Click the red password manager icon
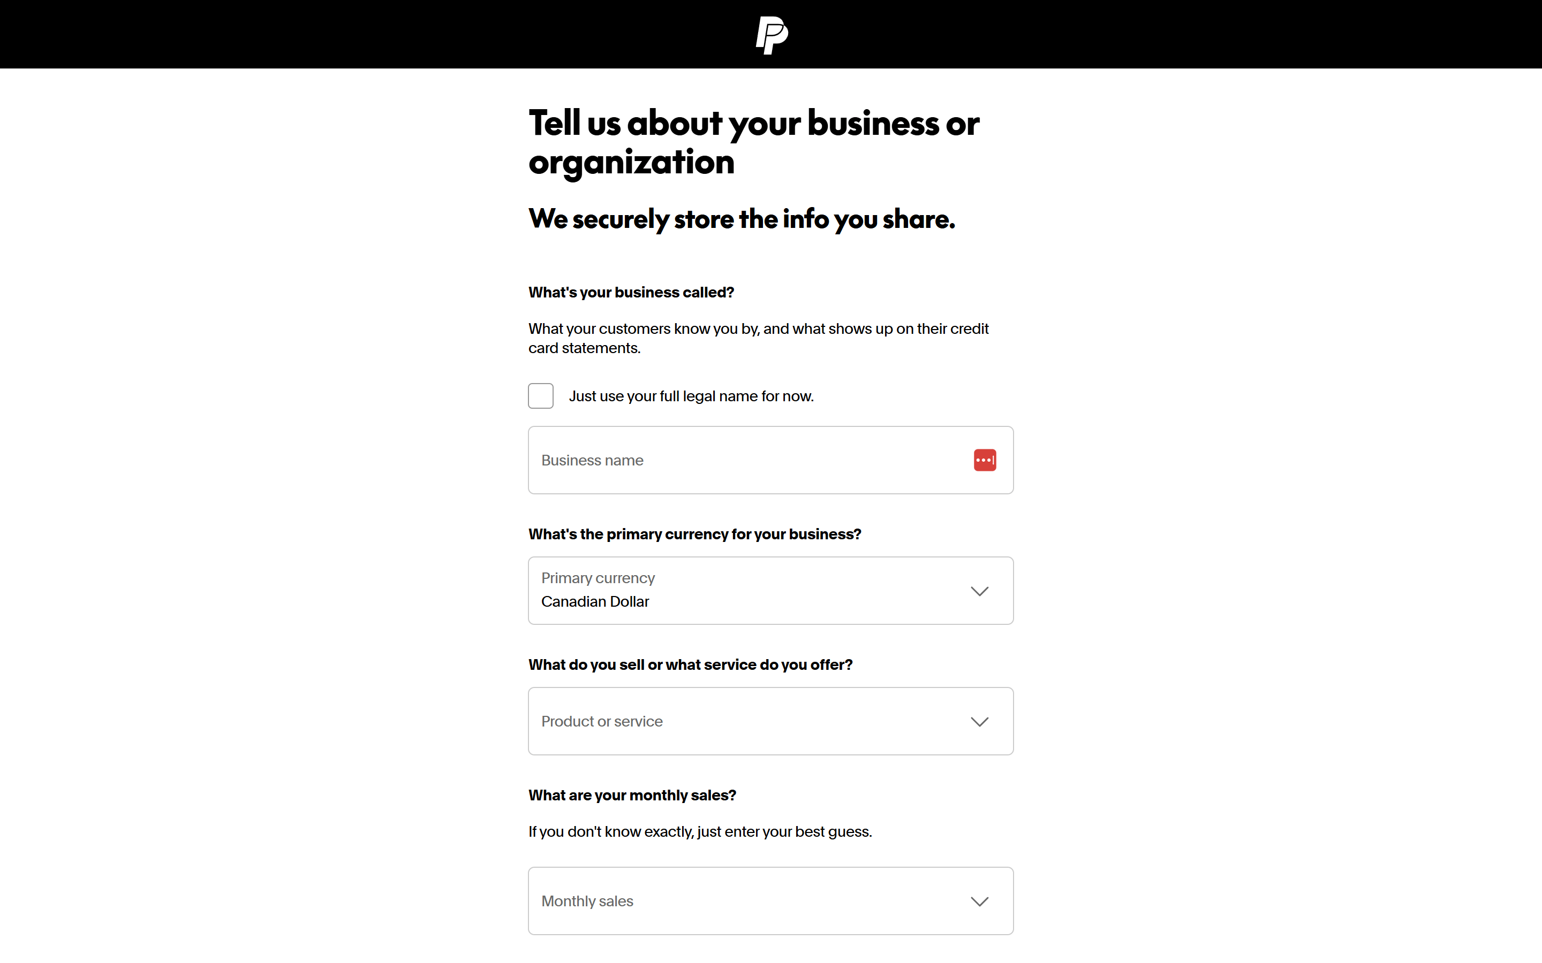This screenshot has height=963, width=1542. click(x=985, y=460)
